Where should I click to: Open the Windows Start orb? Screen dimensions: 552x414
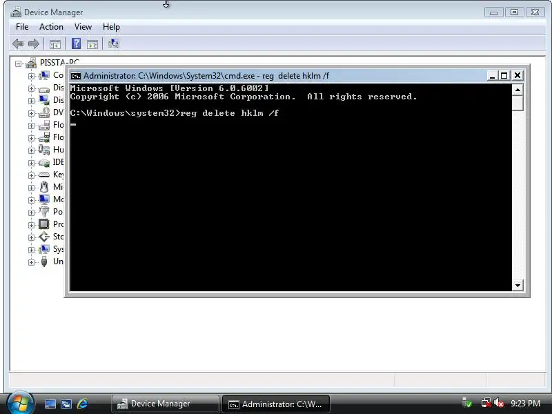20,403
